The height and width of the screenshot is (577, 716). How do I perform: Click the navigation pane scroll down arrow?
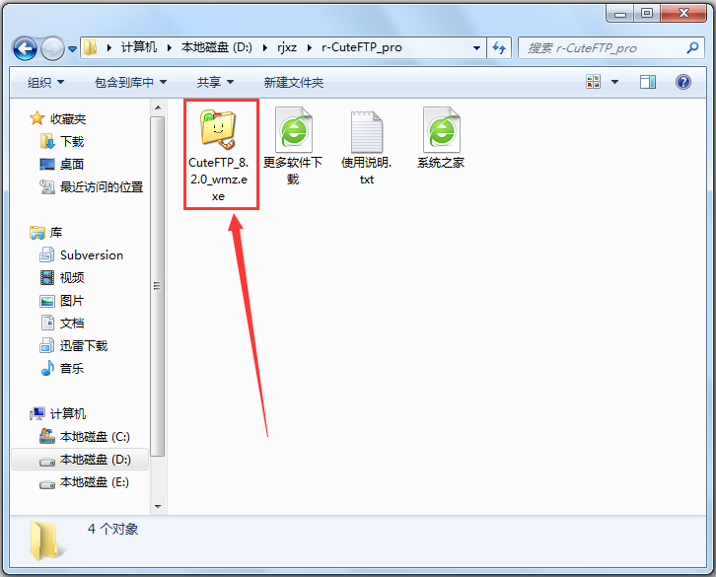(x=158, y=507)
